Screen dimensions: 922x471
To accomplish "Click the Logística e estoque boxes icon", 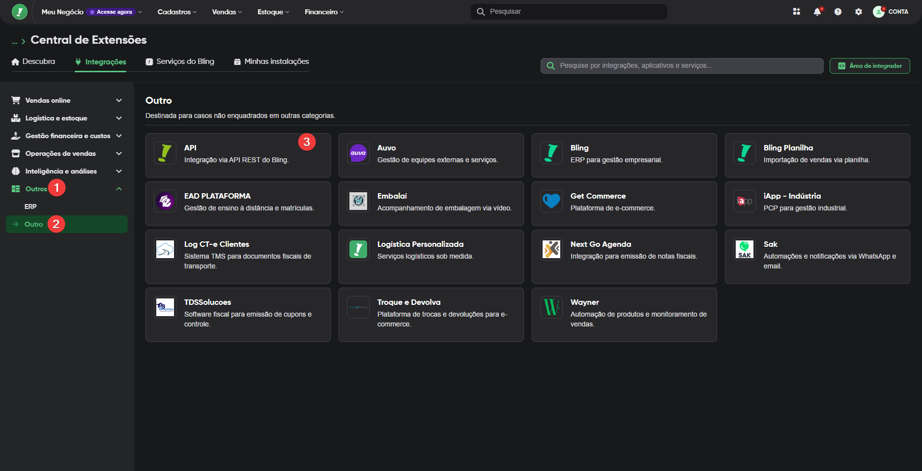I will [16, 118].
